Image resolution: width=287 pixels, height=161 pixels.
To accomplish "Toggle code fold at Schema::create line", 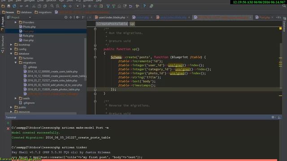I will (95, 57).
